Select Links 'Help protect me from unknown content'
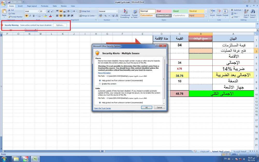The image size is (259, 162). point(100,103)
